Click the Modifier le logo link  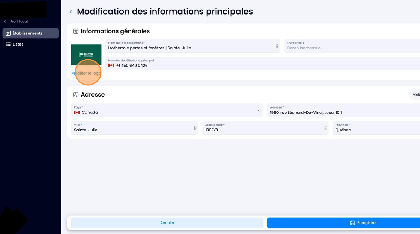pyautogui.click(x=86, y=73)
